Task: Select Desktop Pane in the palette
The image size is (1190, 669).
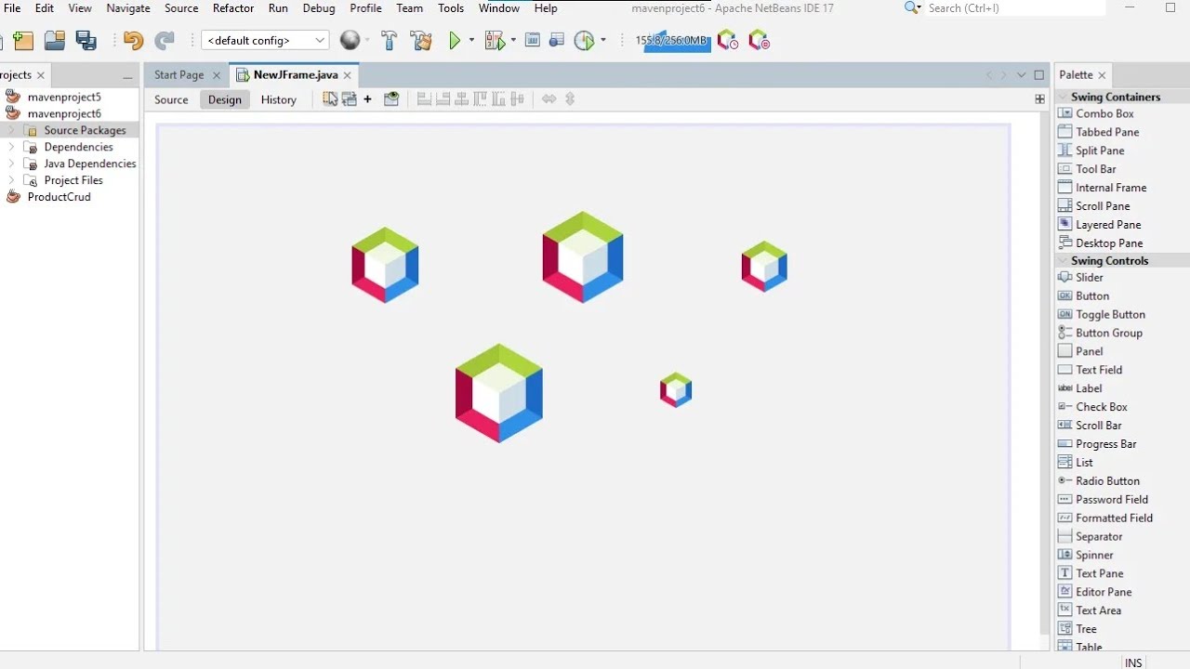Action: pos(1108,243)
